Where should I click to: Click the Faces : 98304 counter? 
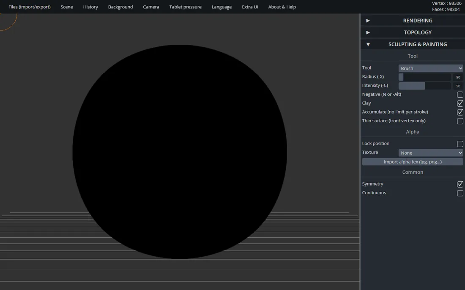pos(446,9)
